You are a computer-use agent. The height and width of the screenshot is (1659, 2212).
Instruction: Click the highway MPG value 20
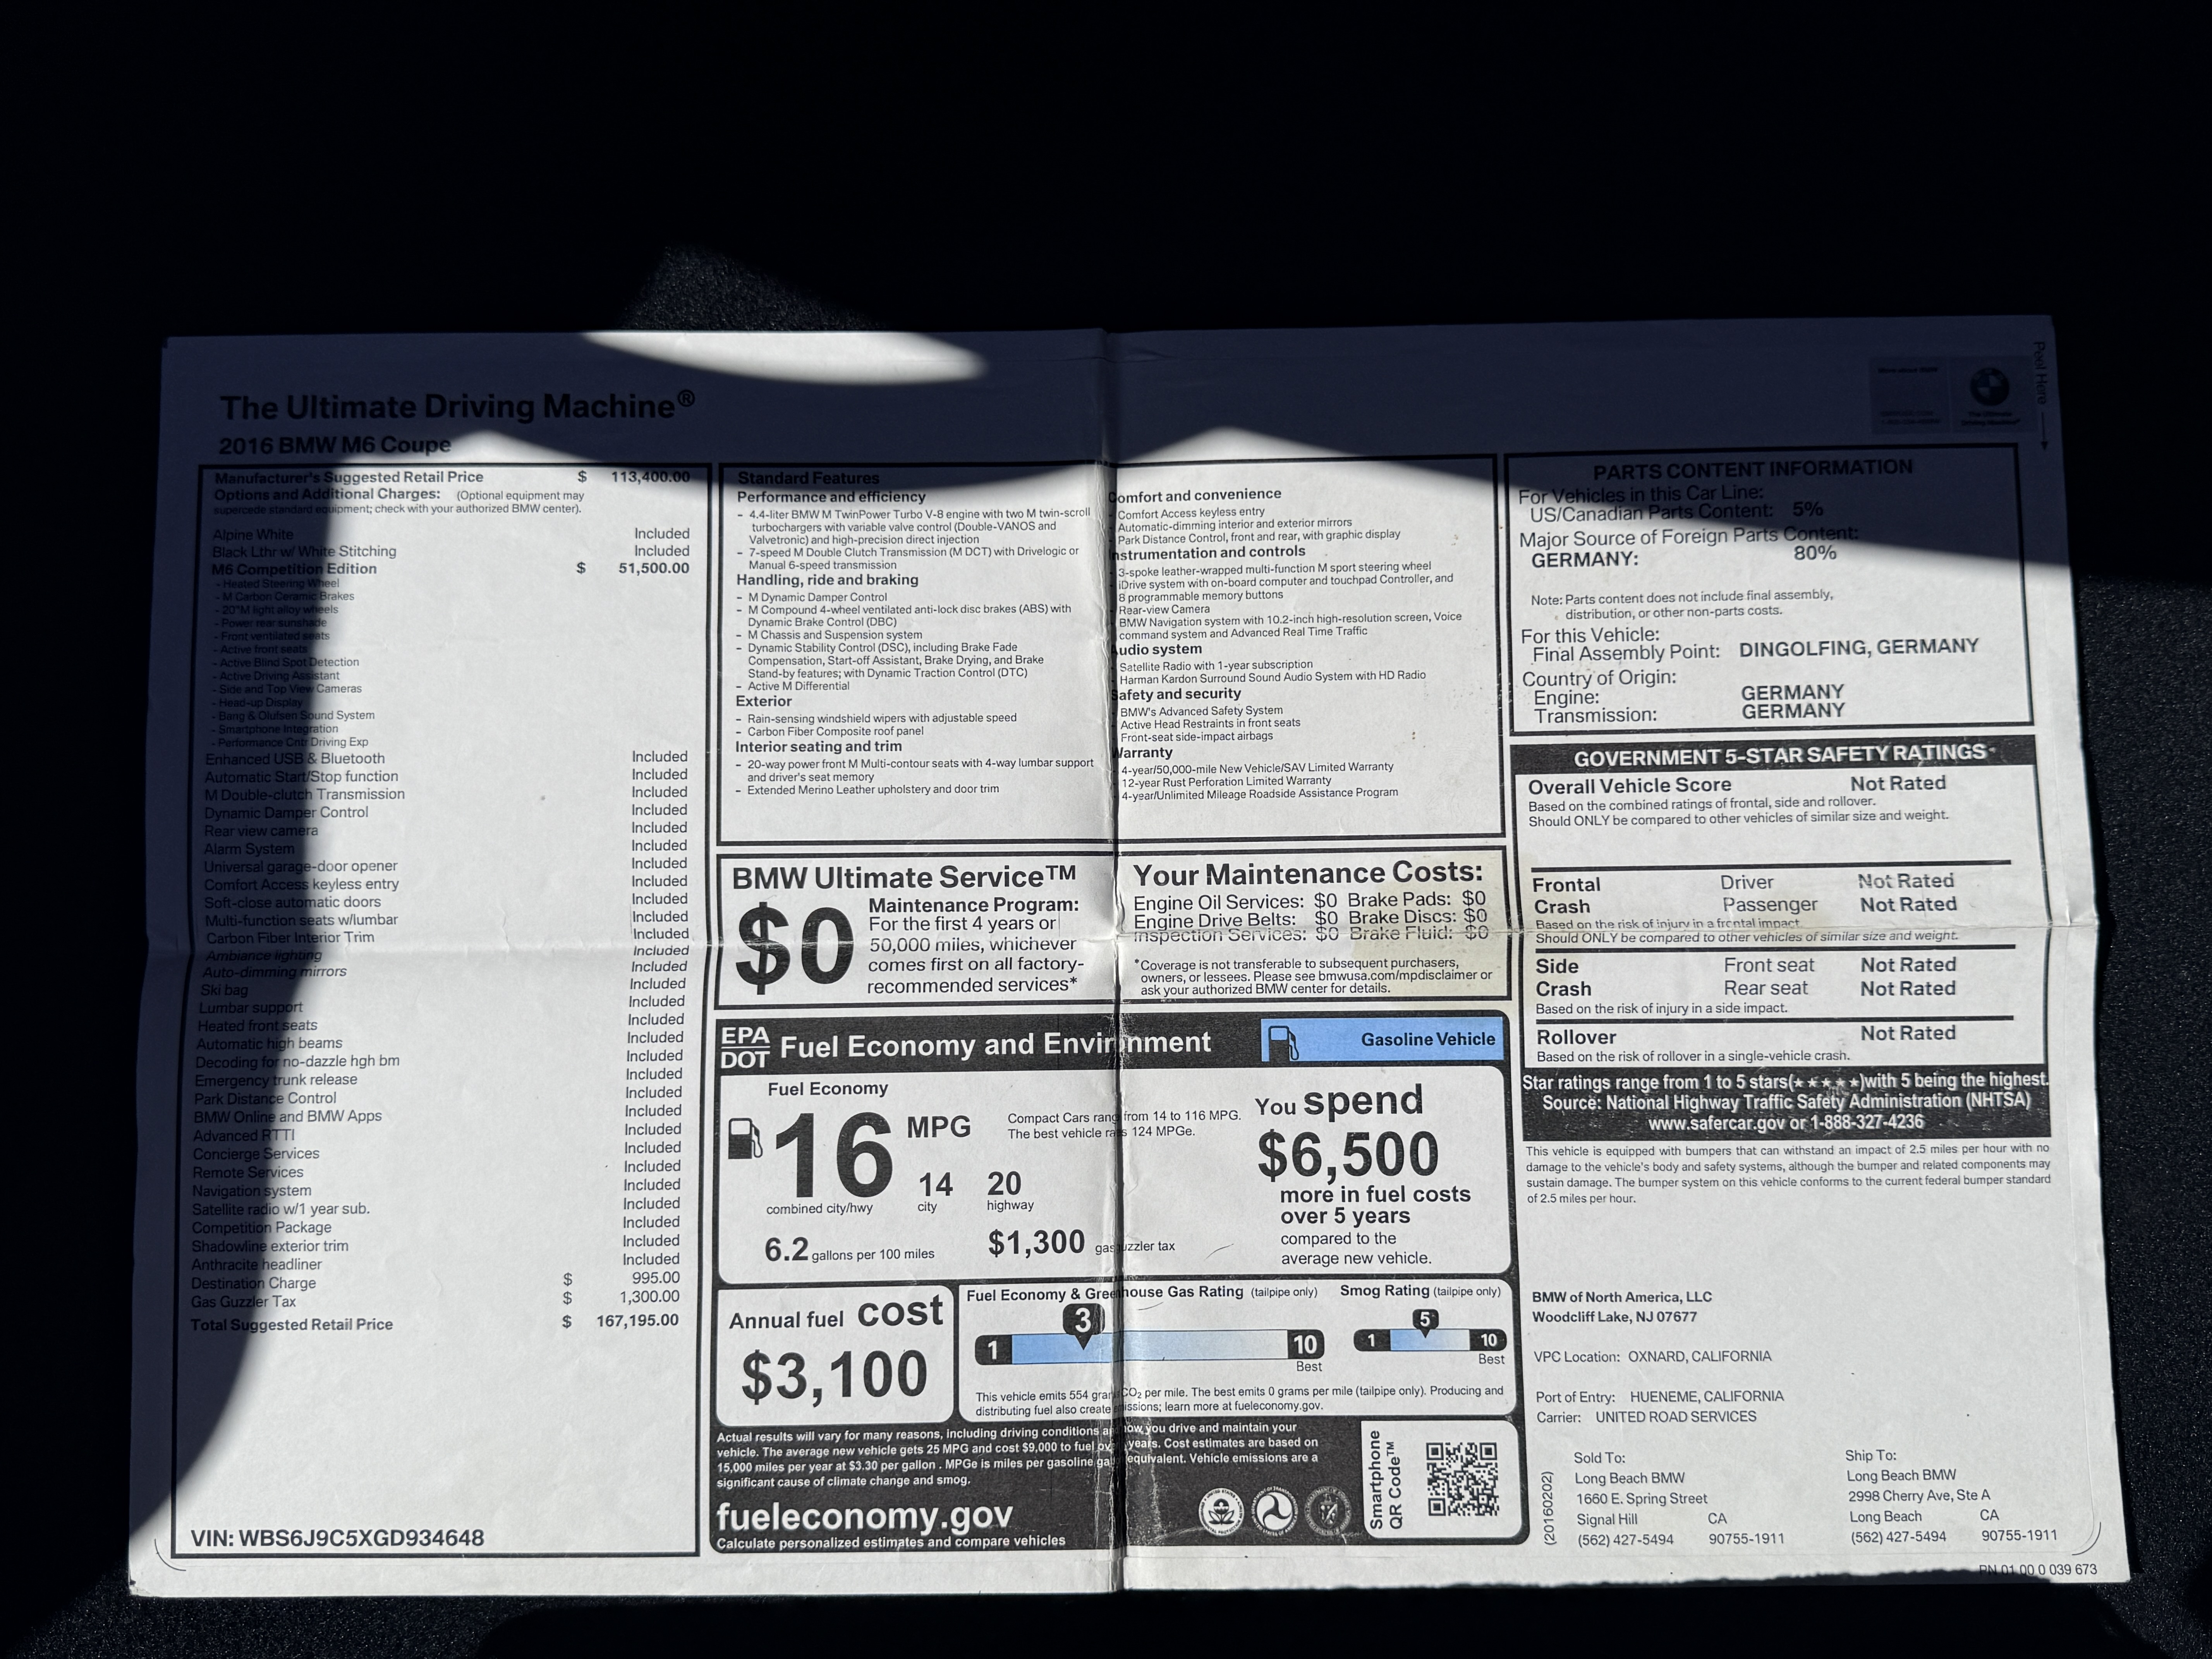(1004, 1184)
